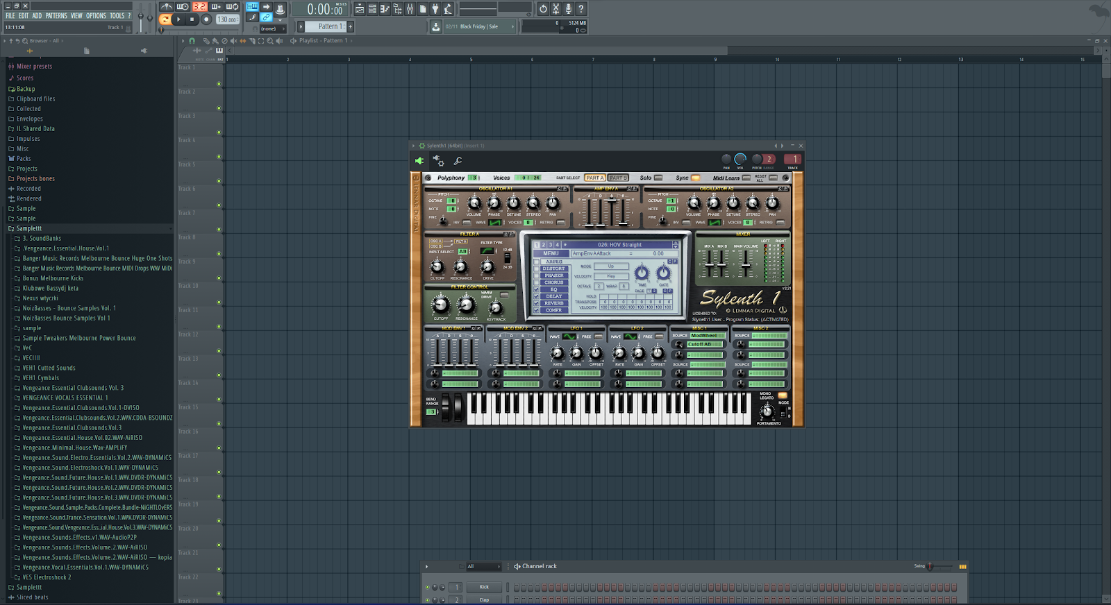Click the Sustain slider in Amp Env A
This screenshot has width=1111, height=605.
click(612, 200)
